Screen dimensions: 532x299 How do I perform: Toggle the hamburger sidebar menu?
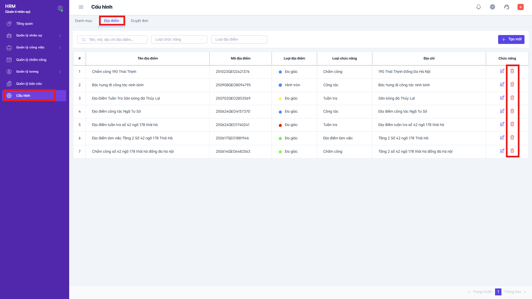[x=81, y=7]
